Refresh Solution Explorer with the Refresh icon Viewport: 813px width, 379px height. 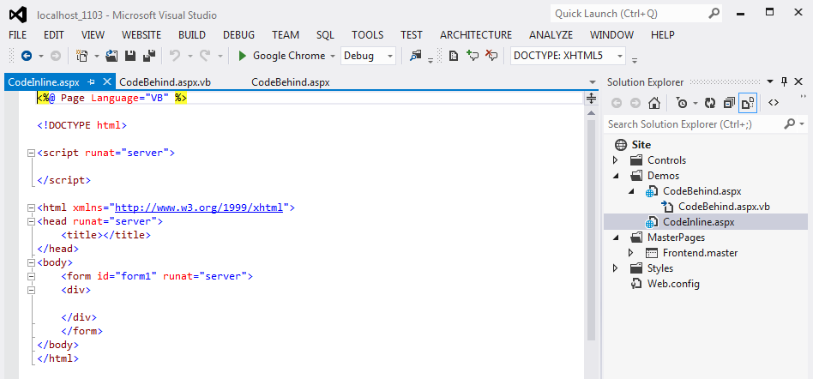coord(710,103)
